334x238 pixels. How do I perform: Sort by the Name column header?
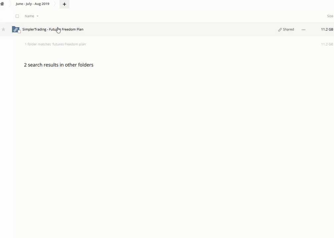pos(29,16)
